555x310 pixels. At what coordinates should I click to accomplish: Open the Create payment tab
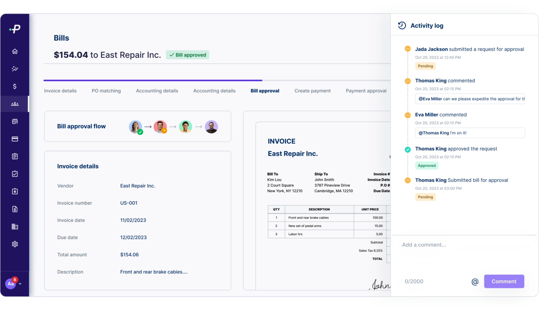pos(313,91)
